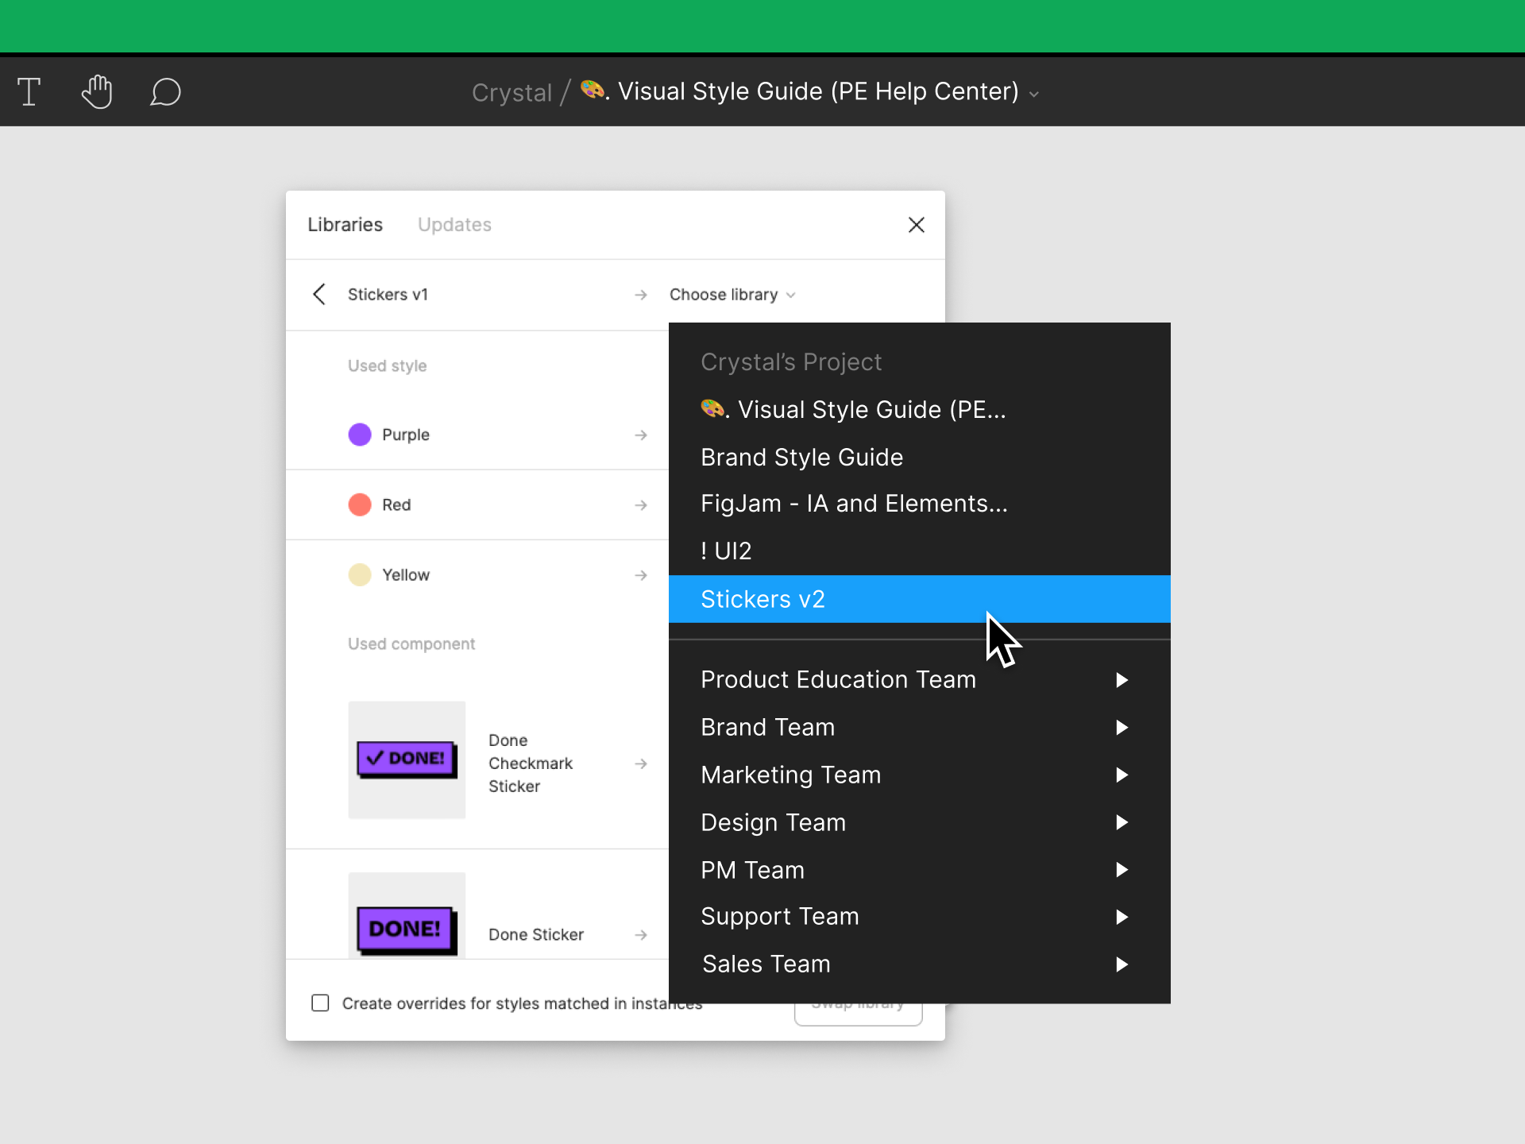Click the Done Checkmark Sticker thumbnail
This screenshot has height=1144, width=1525.
click(407, 760)
